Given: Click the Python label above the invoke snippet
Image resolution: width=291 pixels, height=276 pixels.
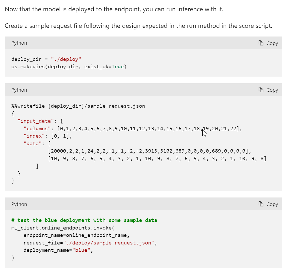Looking at the screenshot, I should (19, 204).
